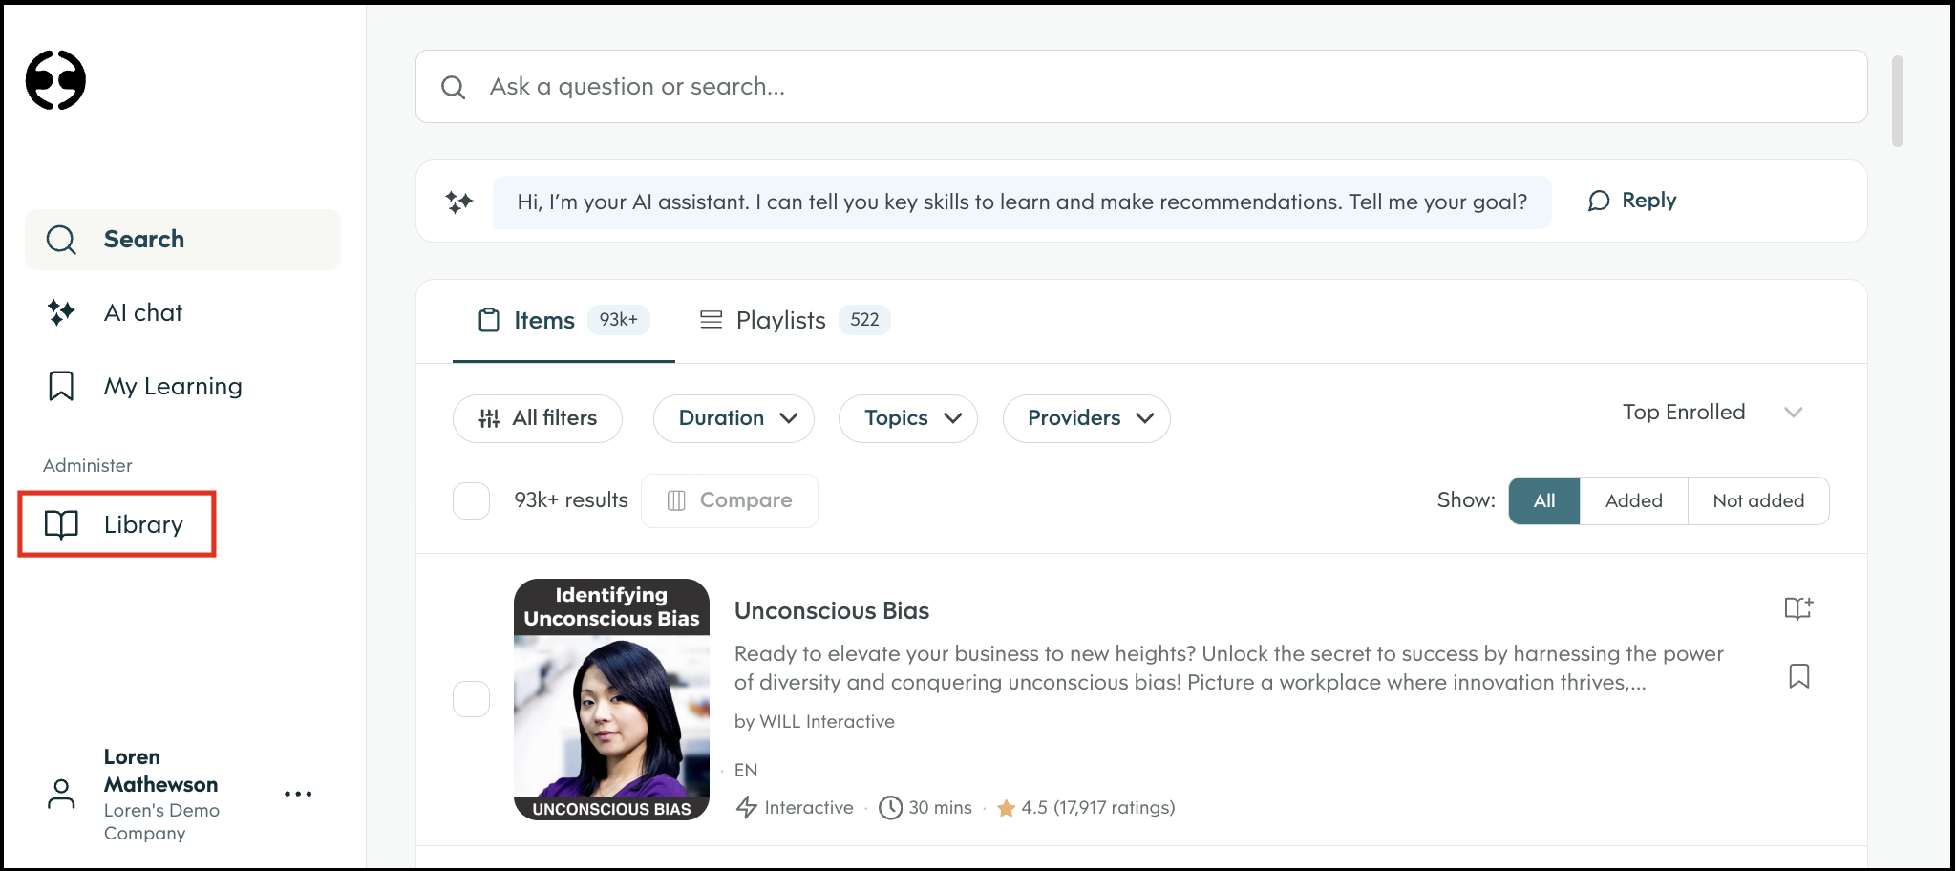This screenshot has height=871, width=1956.
Task: Show only Added items
Action: [x=1633, y=500]
